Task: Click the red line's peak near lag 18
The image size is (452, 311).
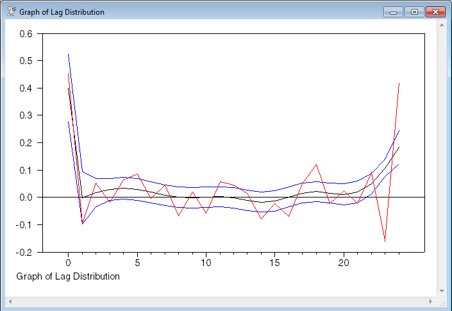Action: coord(316,165)
